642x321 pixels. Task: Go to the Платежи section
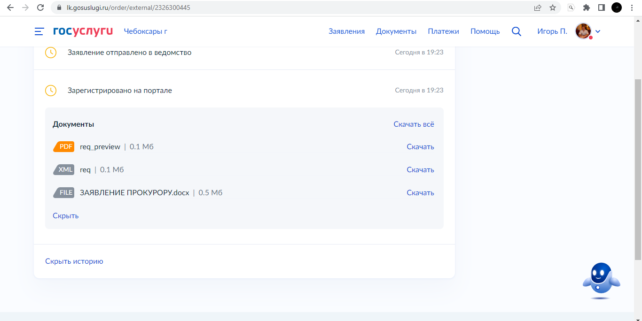tap(443, 31)
